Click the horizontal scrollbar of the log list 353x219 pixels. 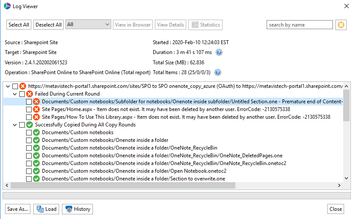point(171,186)
